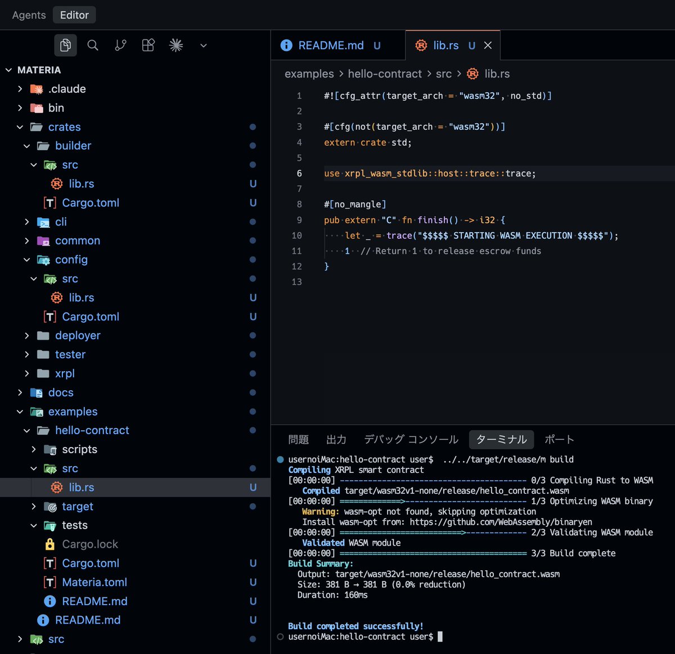Viewport: 675px width, 654px height.
Task: Click the lib.rs breadcrumb
Action: pyautogui.click(x=497, y=74)
